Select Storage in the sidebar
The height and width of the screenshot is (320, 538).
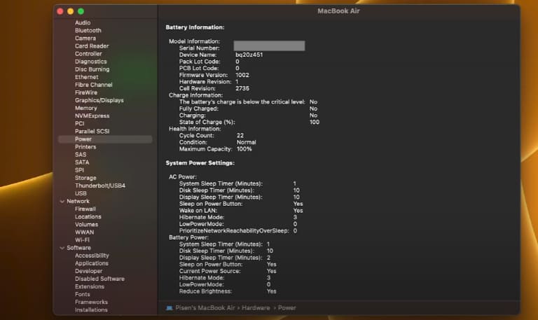tap(85, 178)
